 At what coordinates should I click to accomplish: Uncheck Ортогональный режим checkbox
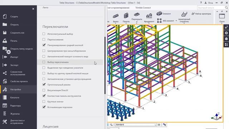coord(44,85)
